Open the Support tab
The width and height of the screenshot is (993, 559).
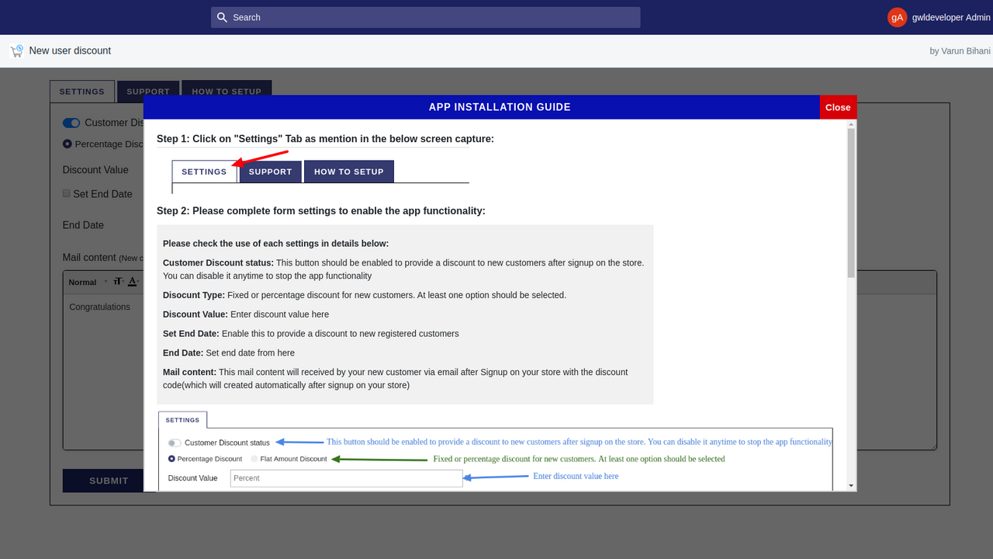(148, 91)
